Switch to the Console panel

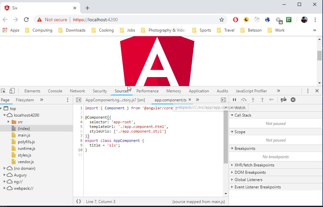coord(55,91)
